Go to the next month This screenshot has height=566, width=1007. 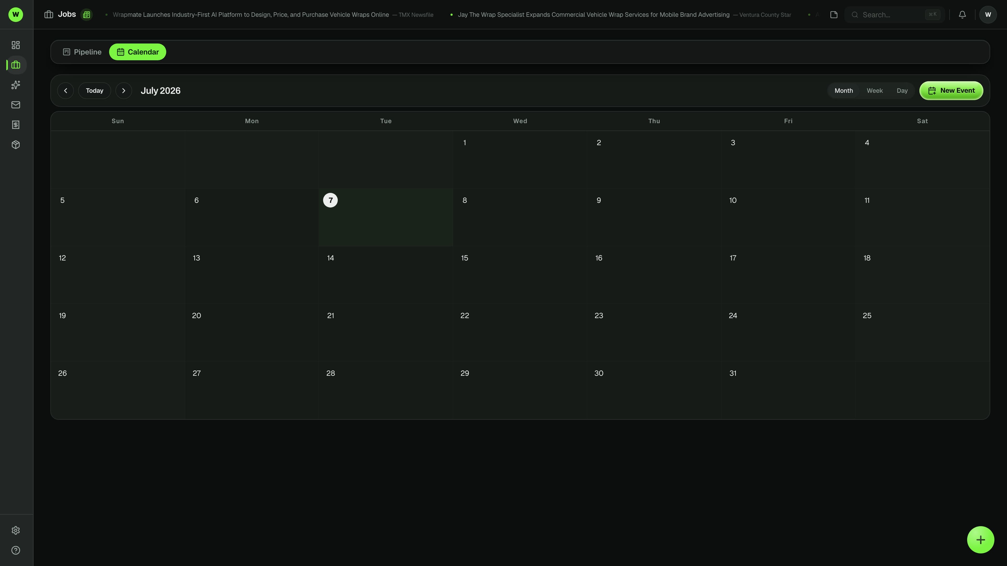pos(124,91)
